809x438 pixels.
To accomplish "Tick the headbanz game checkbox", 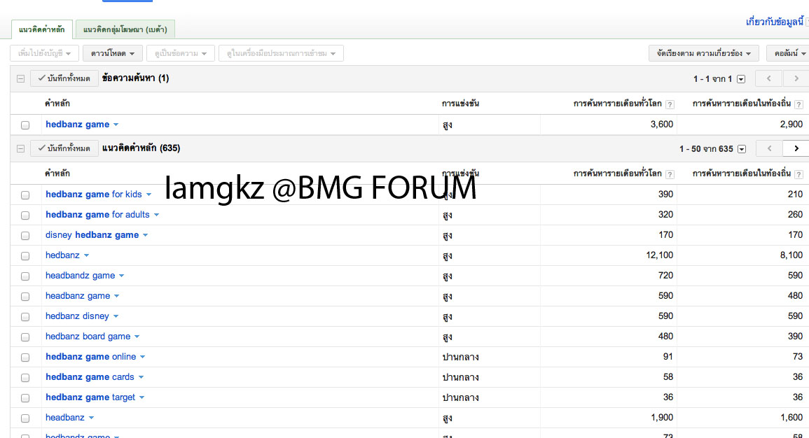I will 25,296.
